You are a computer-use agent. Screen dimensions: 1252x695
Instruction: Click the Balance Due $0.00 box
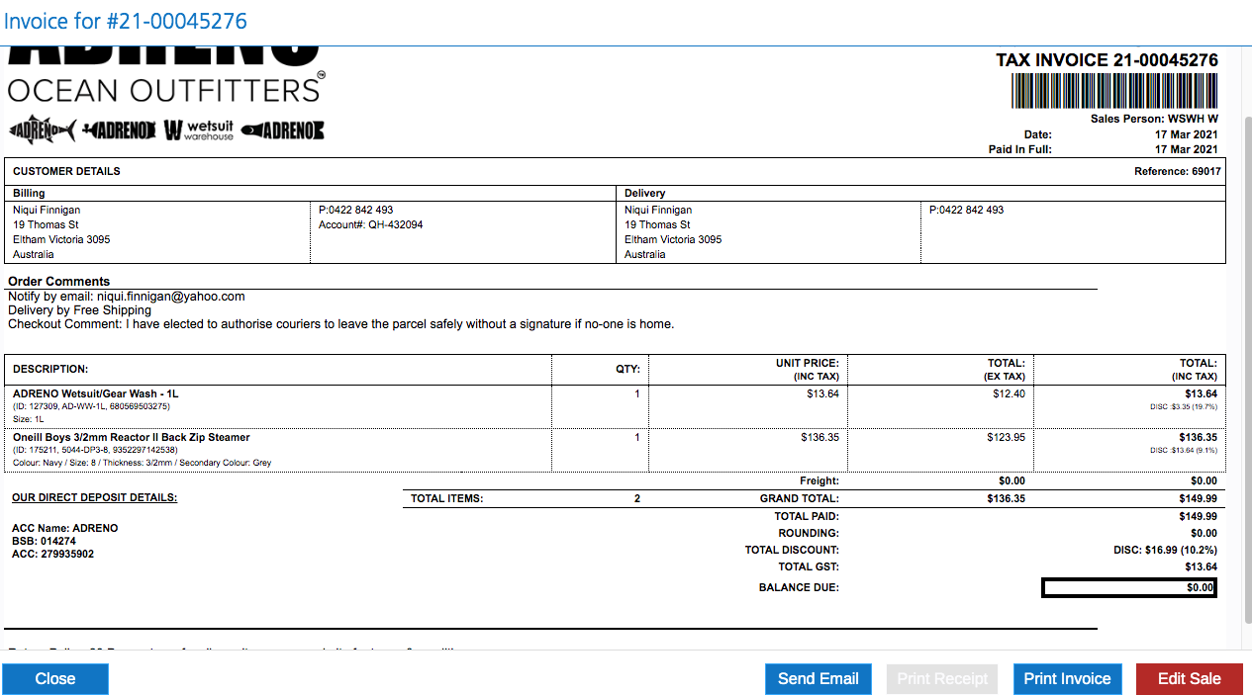pyautogui.click(x=1129, y=587)
